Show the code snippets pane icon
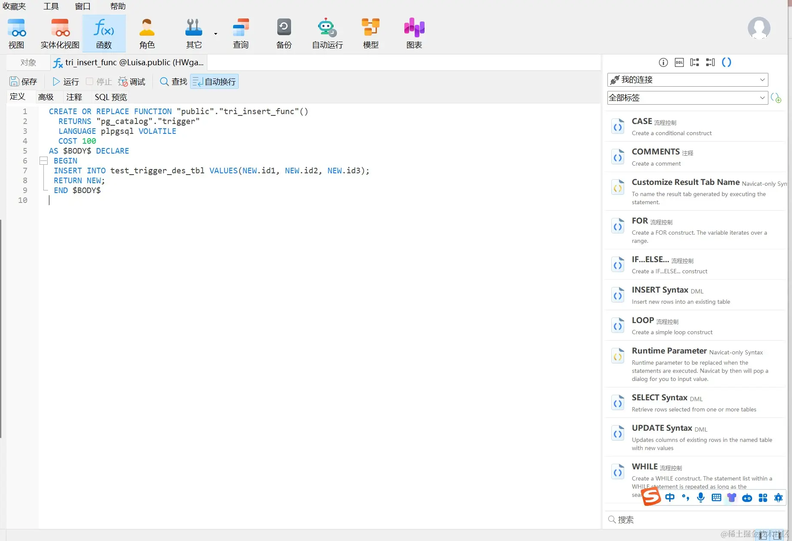The height and width of the screenshot is (541, 792). coord(726,63)
